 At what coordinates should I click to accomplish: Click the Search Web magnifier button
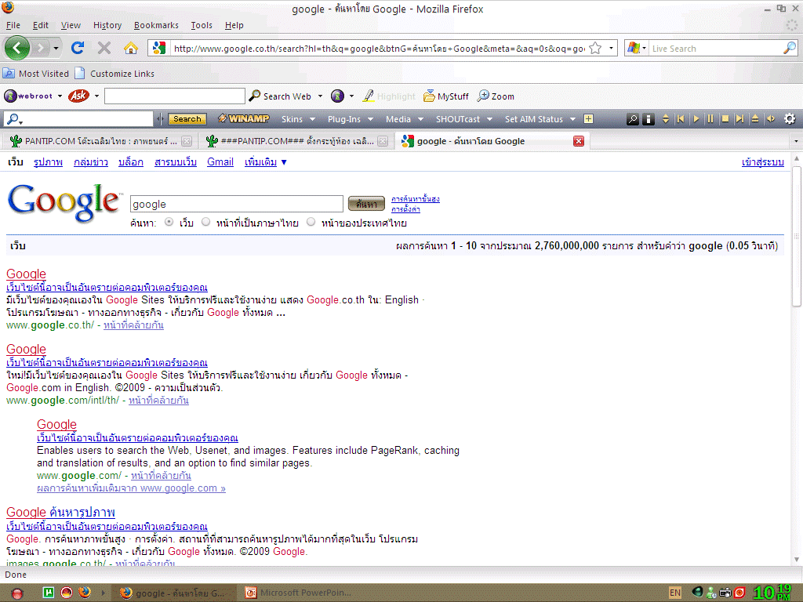point(280,96)
